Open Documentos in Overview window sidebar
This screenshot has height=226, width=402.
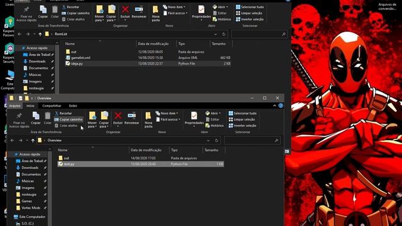pos(31,175)
